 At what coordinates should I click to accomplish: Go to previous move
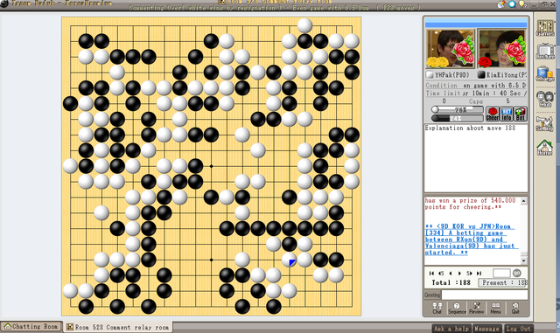coord(451,274)
